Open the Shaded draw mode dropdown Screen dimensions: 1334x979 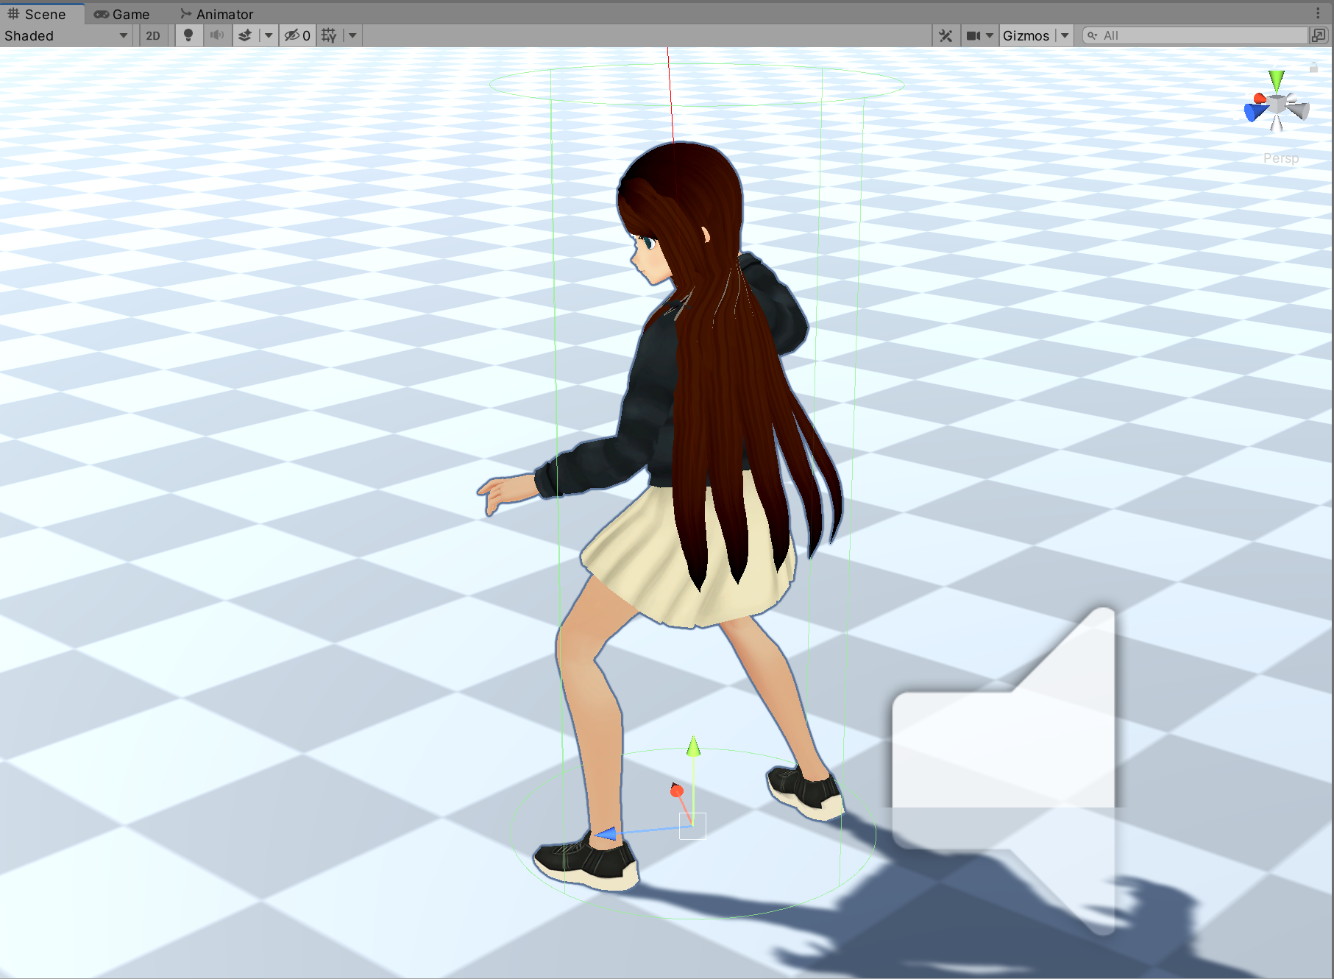(x=66, y=35)
